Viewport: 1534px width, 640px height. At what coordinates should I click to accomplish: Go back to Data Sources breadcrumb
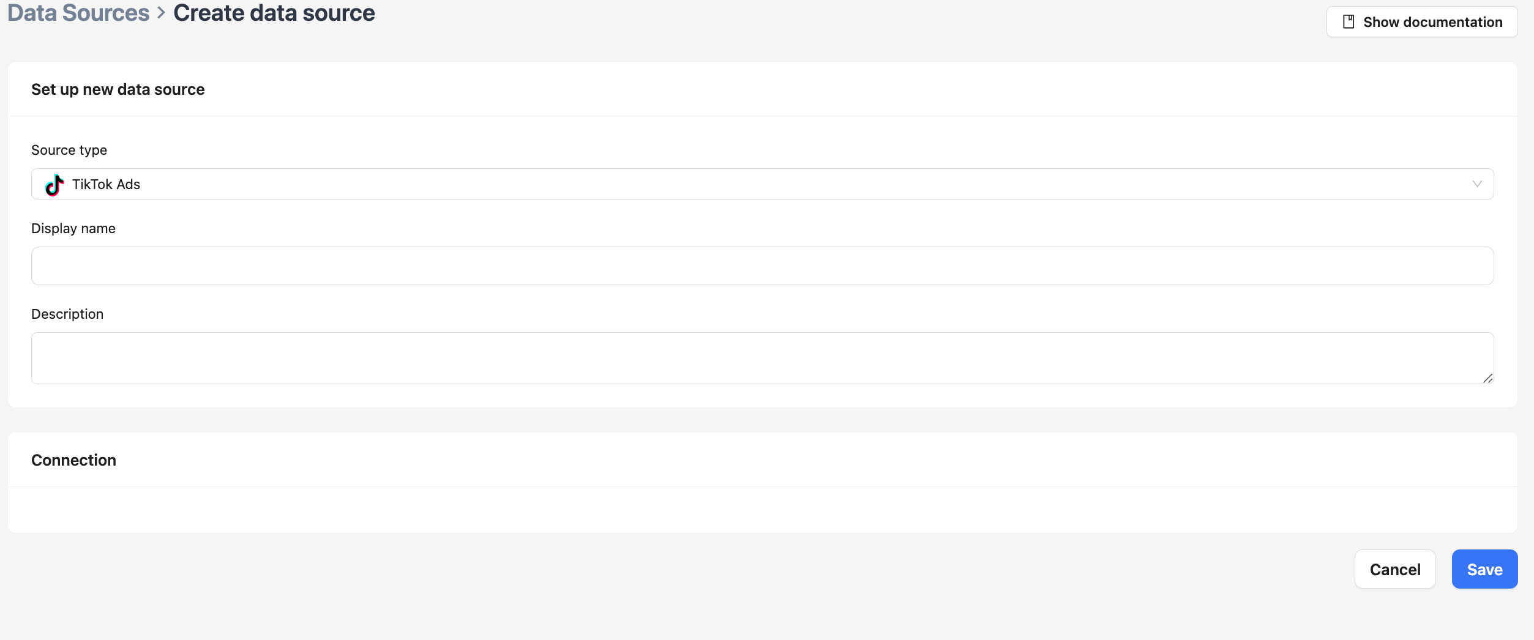click(78, 13)
